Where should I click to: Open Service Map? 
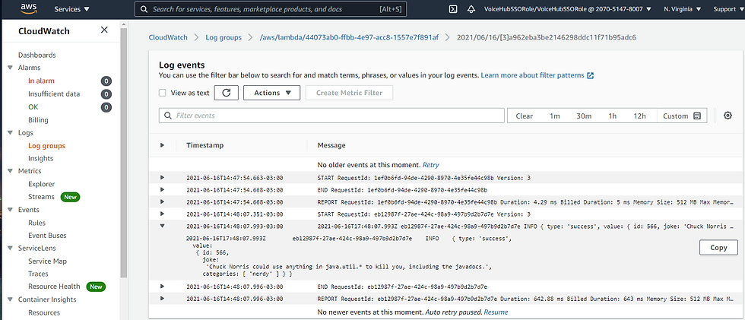click(x=47, y=261)
